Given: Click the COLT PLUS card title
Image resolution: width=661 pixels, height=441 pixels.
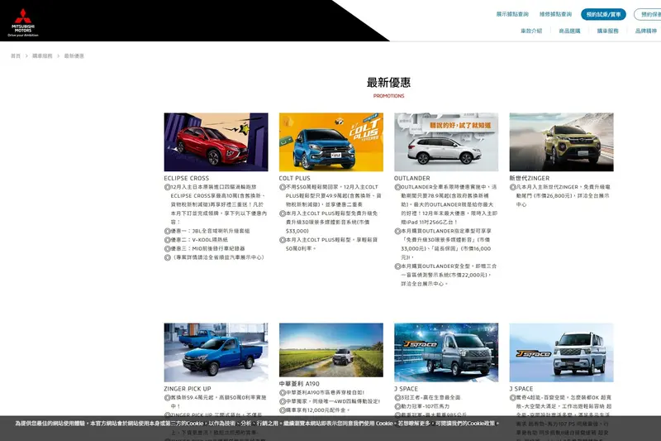Looking at the screenshot, I should pos(294,178).
